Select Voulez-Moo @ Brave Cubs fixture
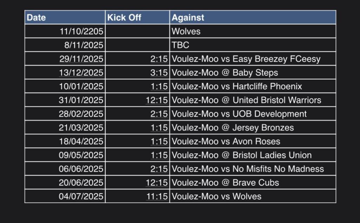 225,183
